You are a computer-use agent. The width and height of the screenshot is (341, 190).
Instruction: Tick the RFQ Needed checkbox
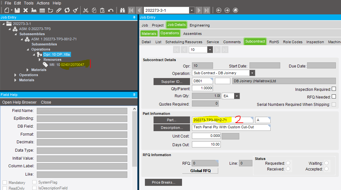334,97
